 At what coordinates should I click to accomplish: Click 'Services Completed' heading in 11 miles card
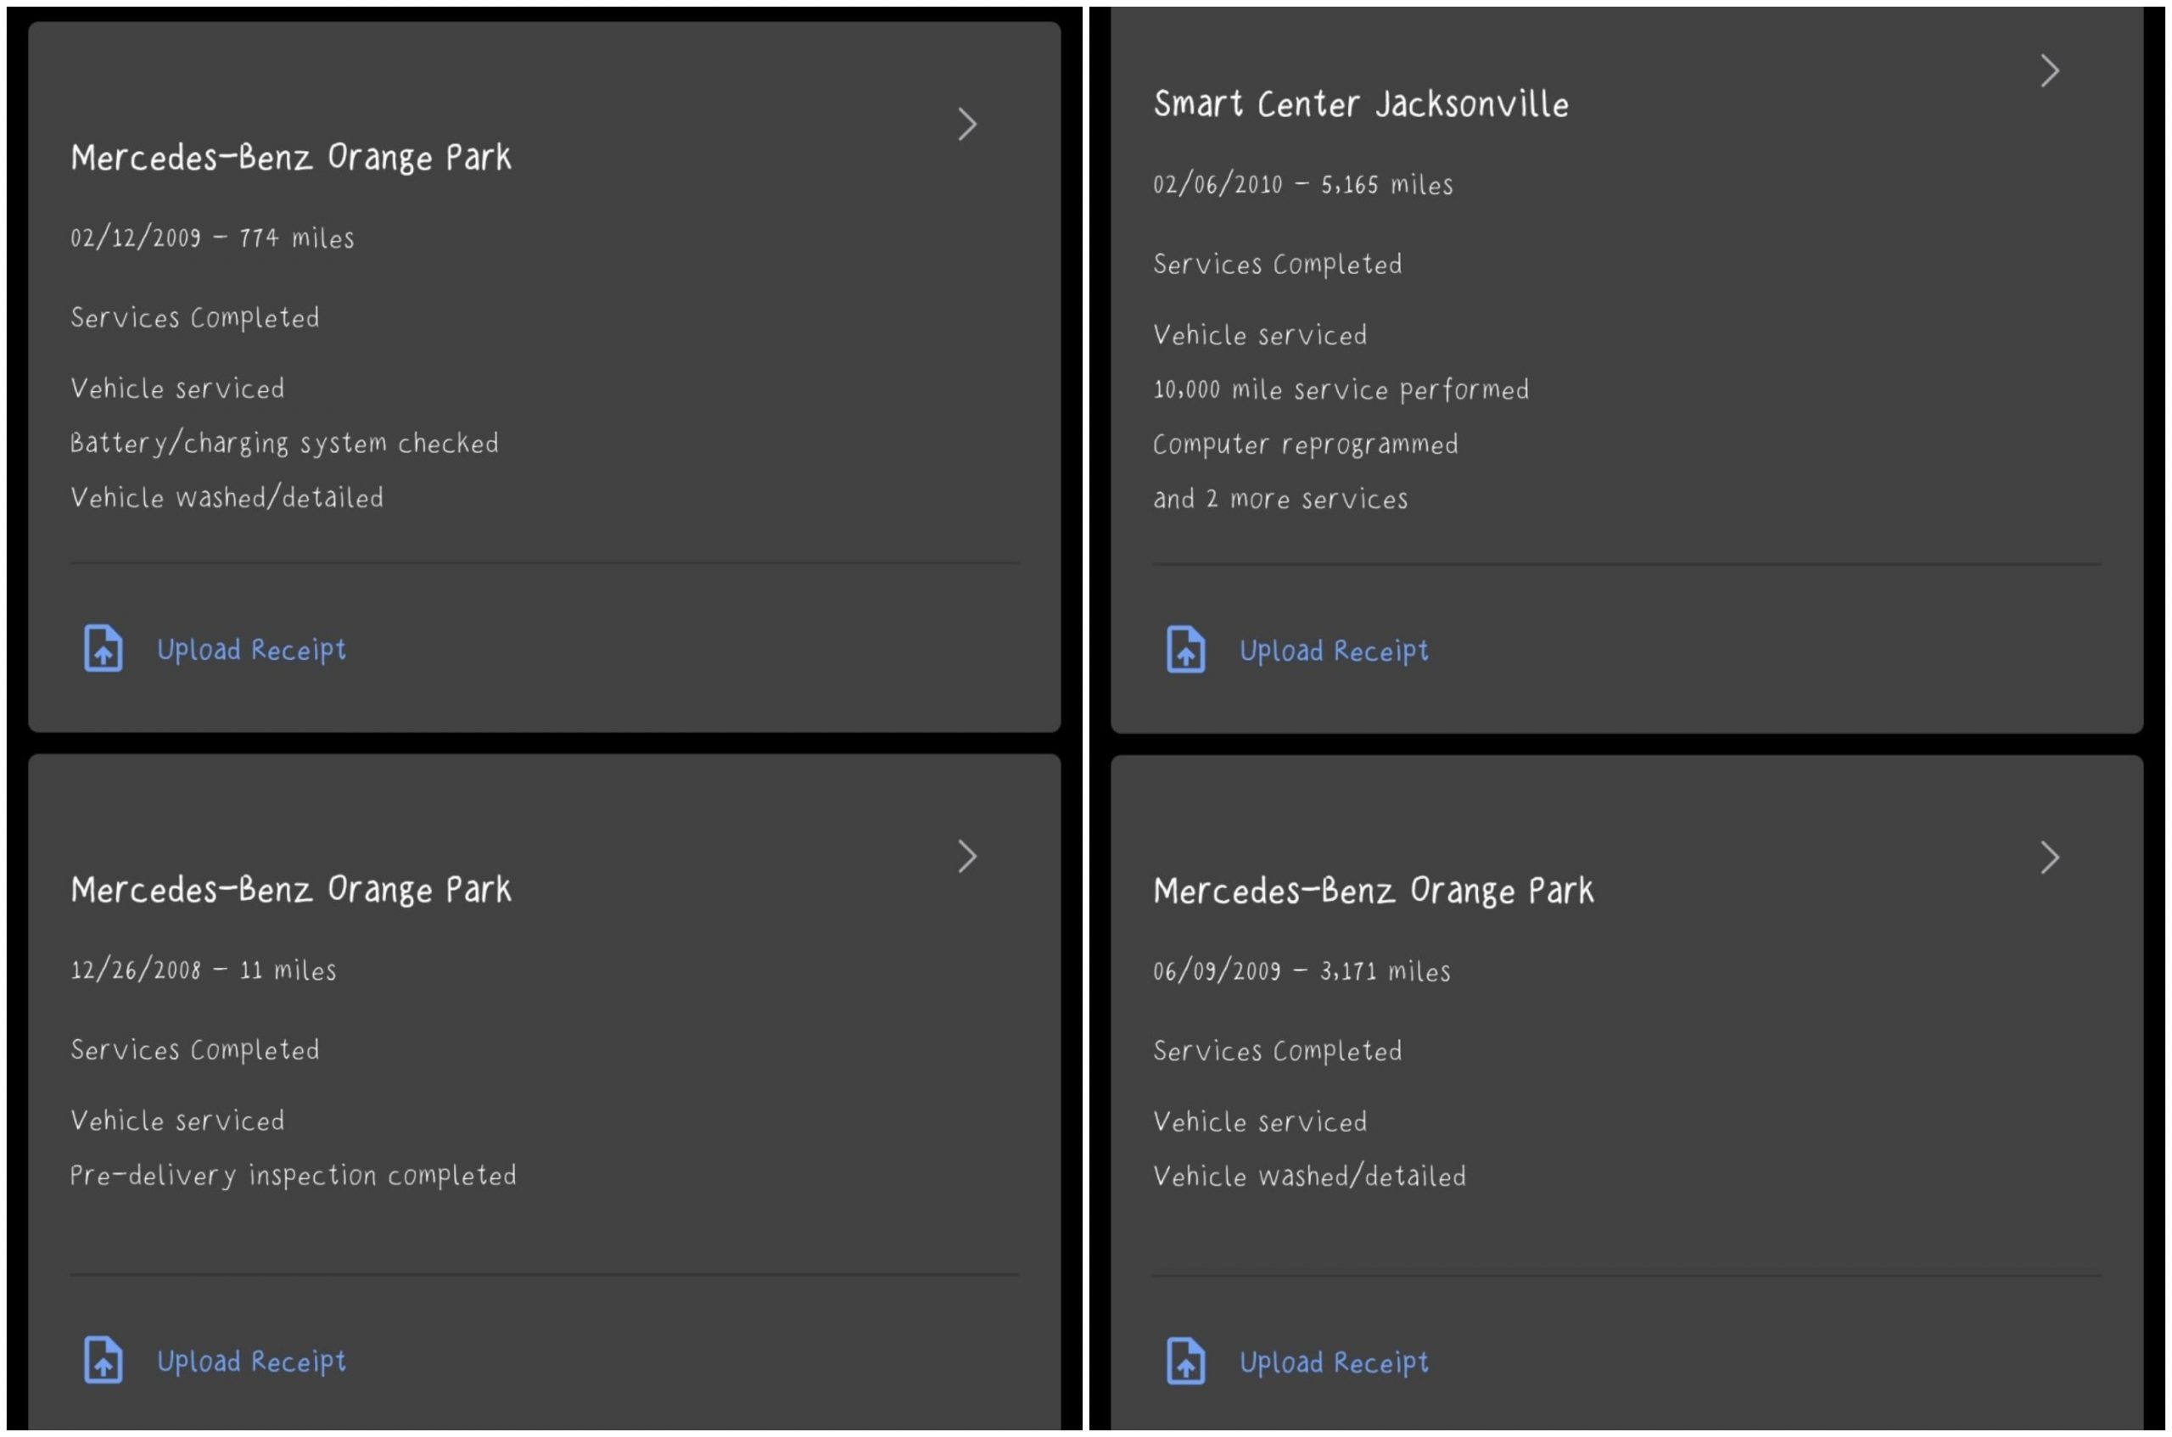point(195,1049)
